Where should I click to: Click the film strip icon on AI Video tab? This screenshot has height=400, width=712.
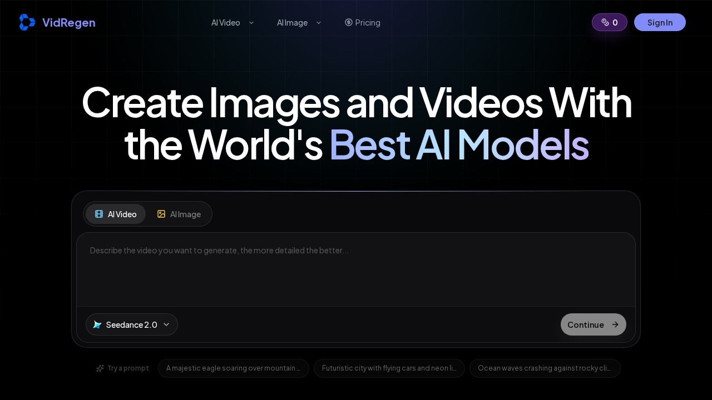point(99,214)
